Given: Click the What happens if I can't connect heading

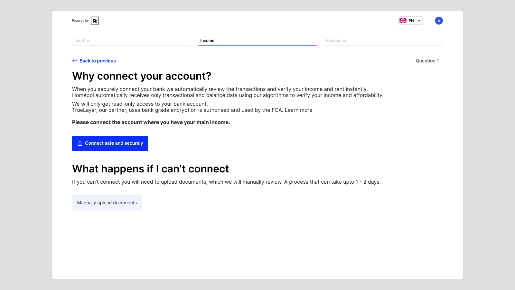Looking at the screenshot, I should (150, 169).
